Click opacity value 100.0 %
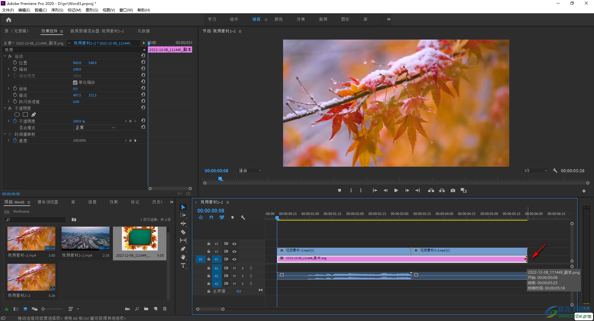 pyautogui.click(x=79, y=121)
